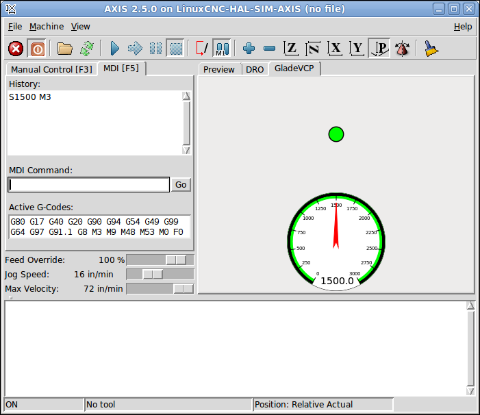Click the 1500.0 gauge readout
Viewport: 480px width, 415px height.
337,281
